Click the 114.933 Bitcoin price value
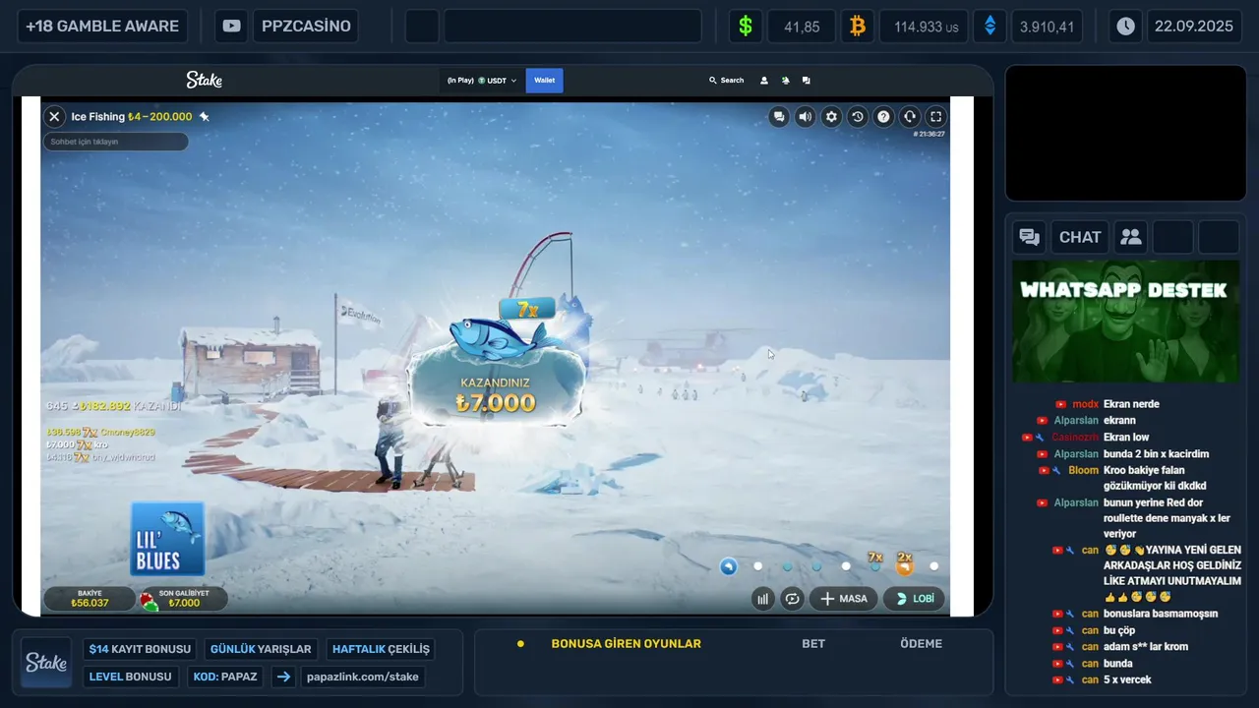The image size is (1259, 708). (x=924, y=27)
